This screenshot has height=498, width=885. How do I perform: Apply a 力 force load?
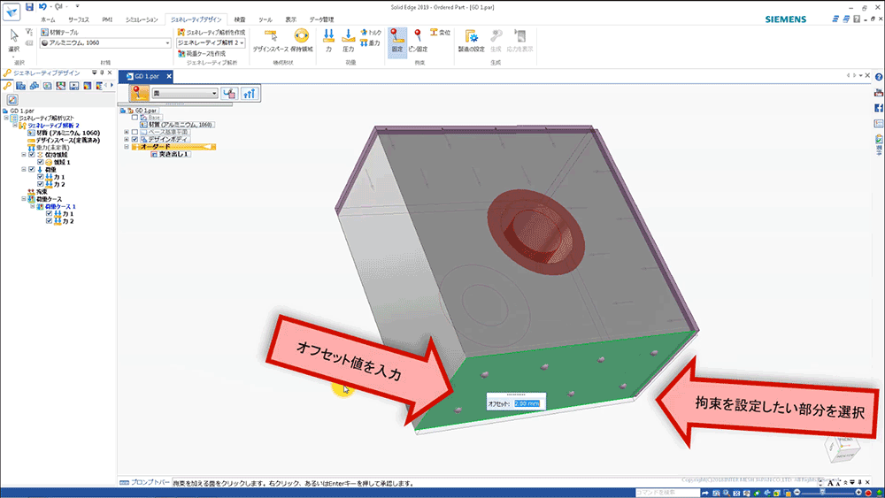tap(328, 41)
